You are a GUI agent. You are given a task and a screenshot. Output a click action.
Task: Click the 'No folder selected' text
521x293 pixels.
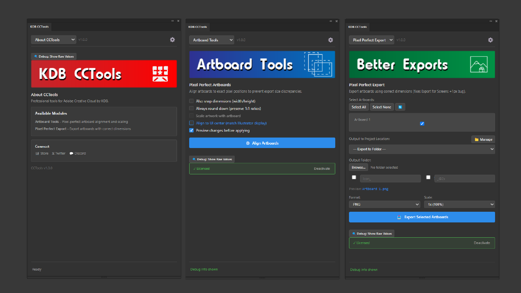tap(384, 167)
